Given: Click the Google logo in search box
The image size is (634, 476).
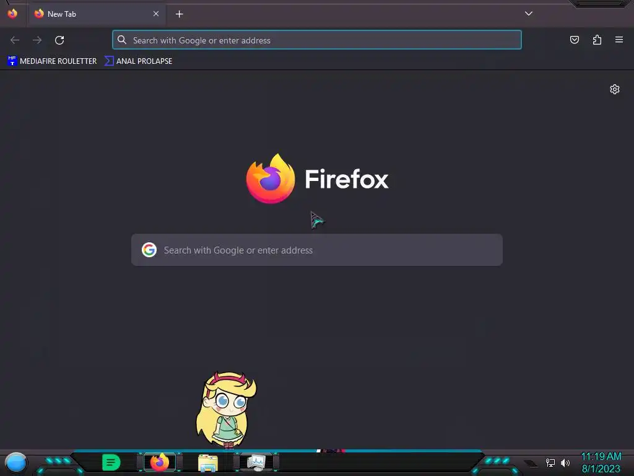Looking at the screenshot, I should pyautogui.click(x=149, y=250).
